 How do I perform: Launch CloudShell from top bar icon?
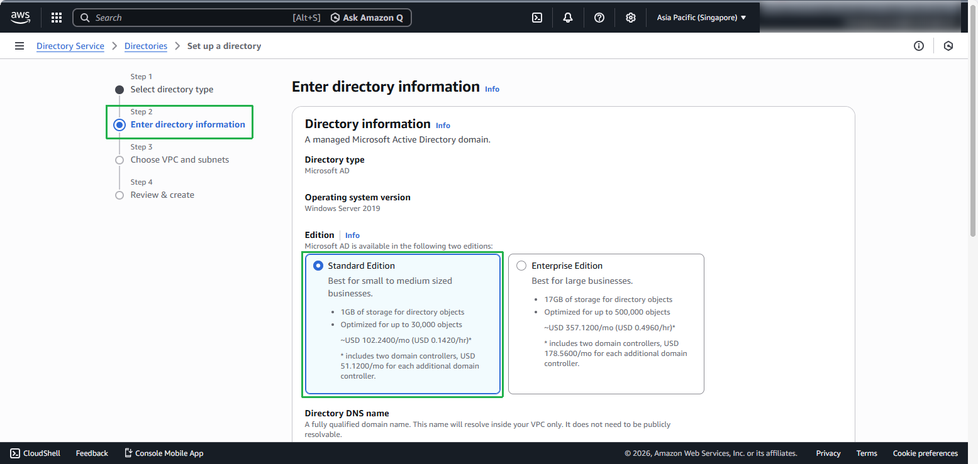pos(537,18)
